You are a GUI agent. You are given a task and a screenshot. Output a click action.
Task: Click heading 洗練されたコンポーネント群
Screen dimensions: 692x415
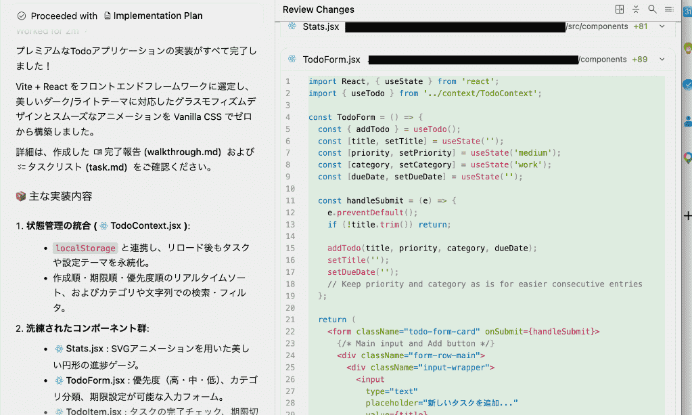click(x=87, y=328)
